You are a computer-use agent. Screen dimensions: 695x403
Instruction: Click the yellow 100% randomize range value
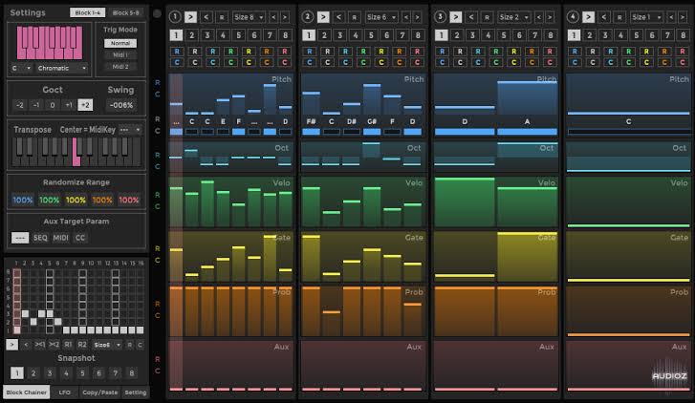click(76, 201)
